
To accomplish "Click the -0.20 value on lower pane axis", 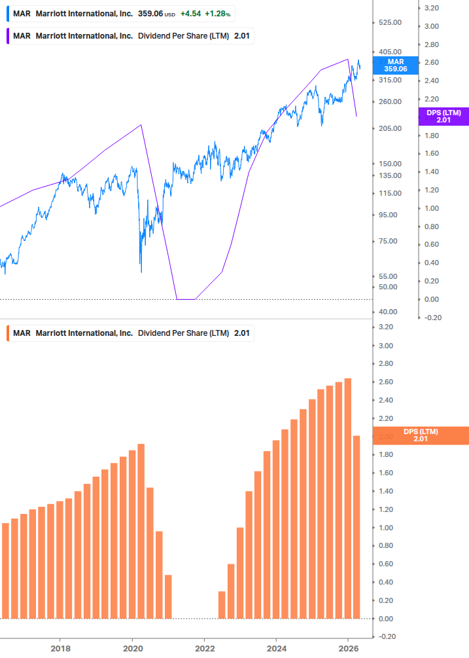I will [387, 636].
